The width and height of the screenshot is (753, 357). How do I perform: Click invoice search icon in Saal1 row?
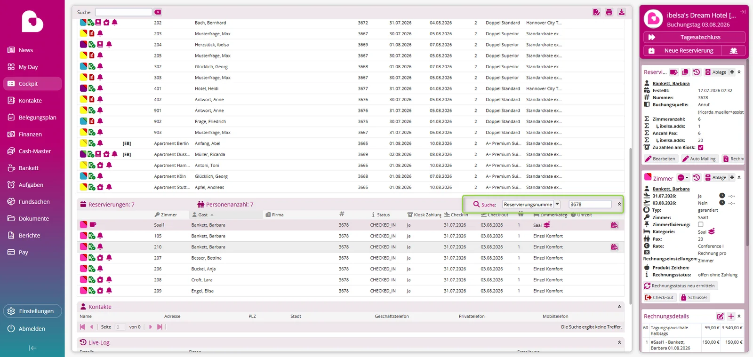[x=614, y=225]
